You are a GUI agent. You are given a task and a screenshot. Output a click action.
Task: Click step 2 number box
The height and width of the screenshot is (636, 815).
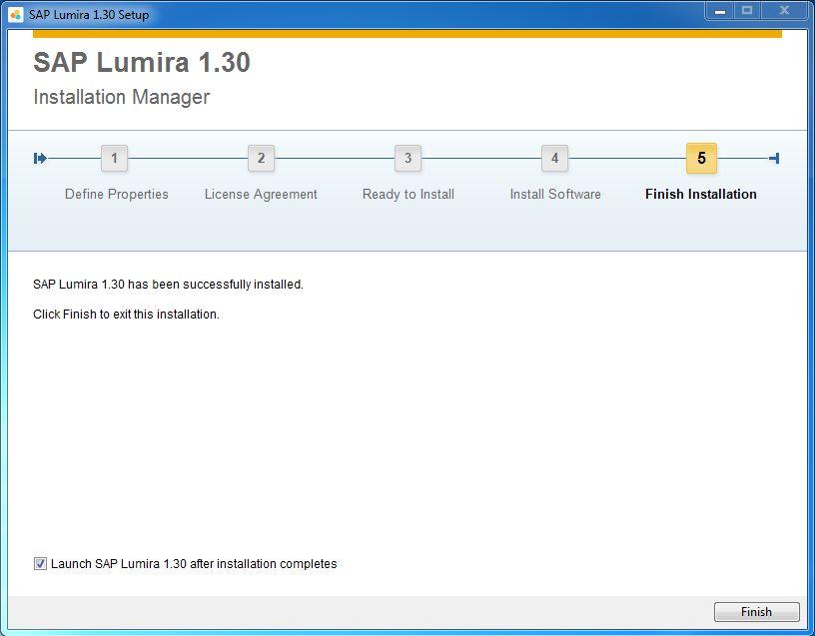(x=262, y=158)
